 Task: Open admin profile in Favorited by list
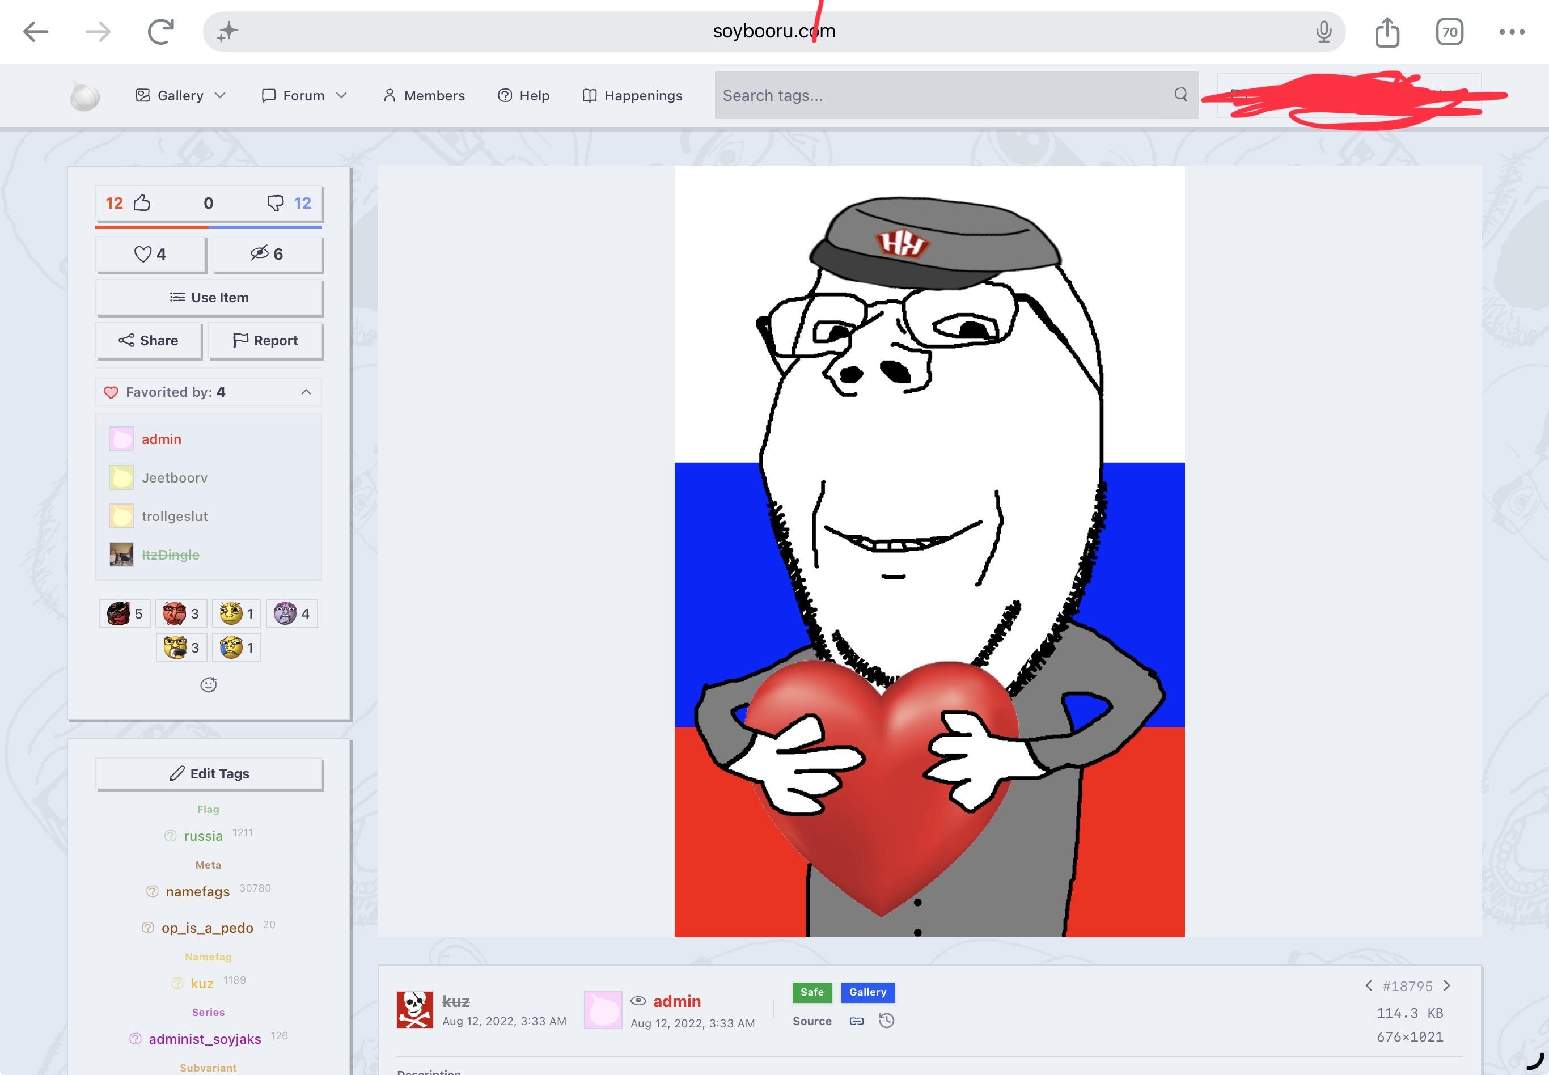coord(162,439)
